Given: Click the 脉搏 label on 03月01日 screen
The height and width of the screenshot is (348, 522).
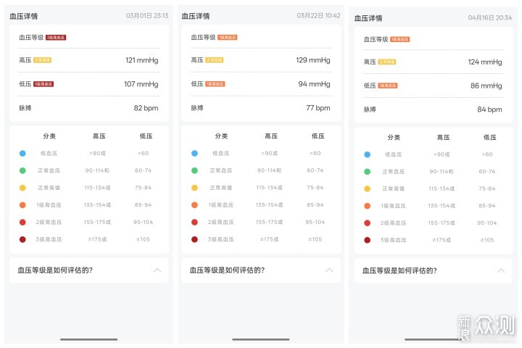Looking at the screenshot, I should [x=25, y=108].
